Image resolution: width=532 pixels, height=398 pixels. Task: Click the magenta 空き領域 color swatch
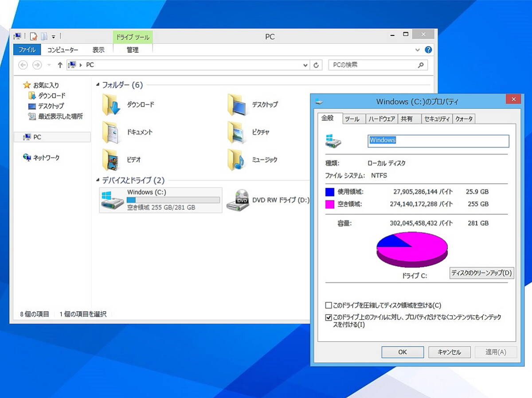tap(330, 205)
